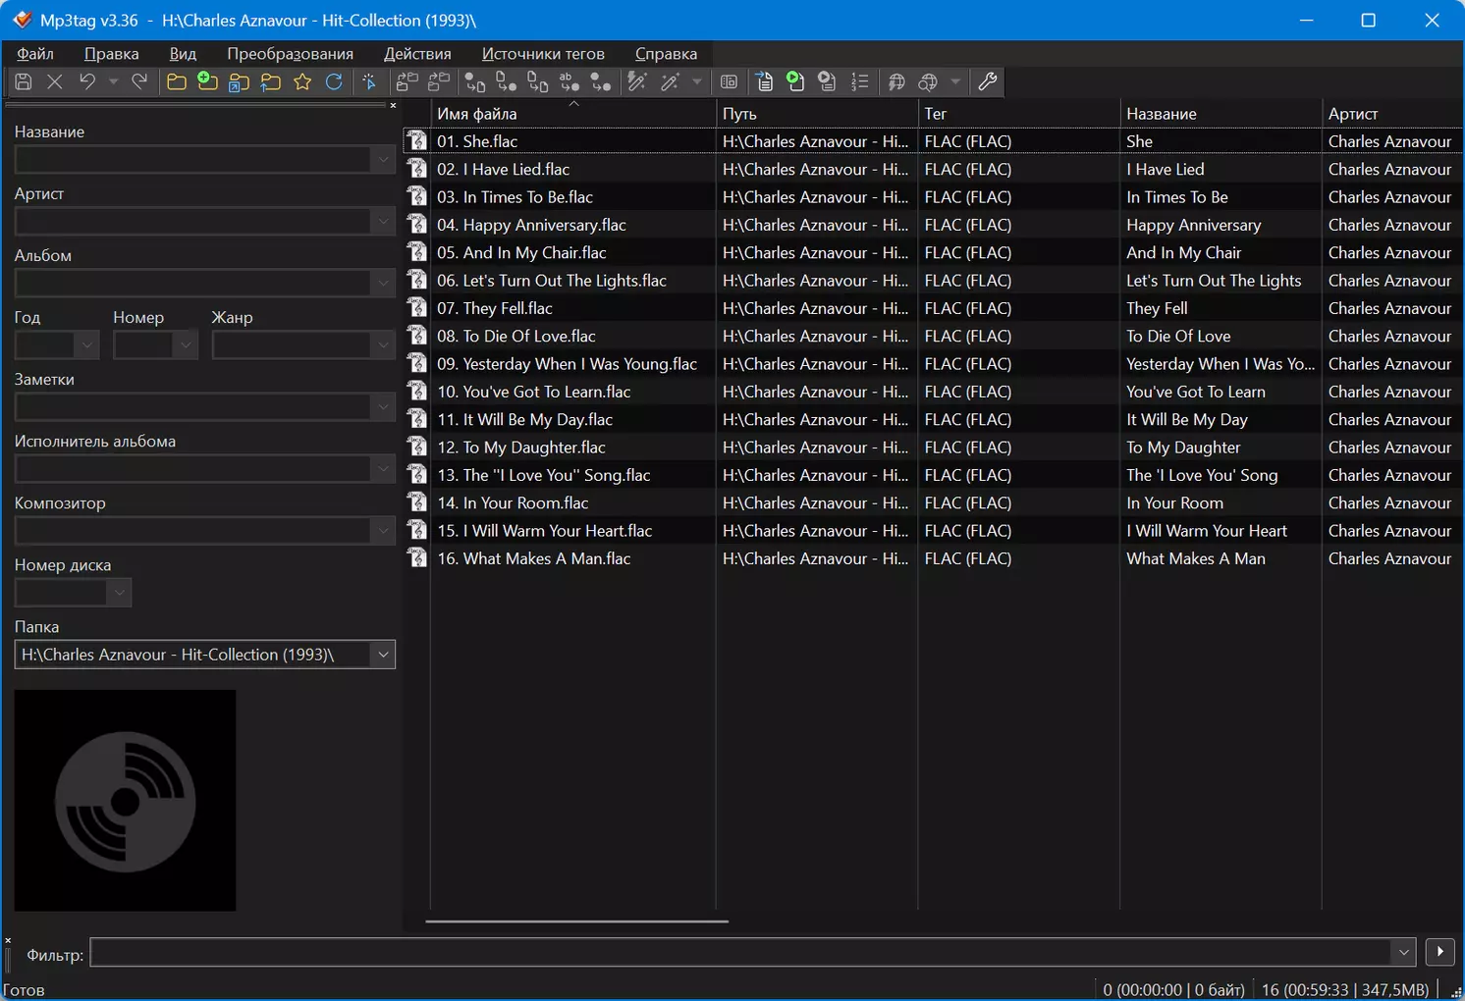Click the horizontal scrollbar under the file list

pos(577,922)
